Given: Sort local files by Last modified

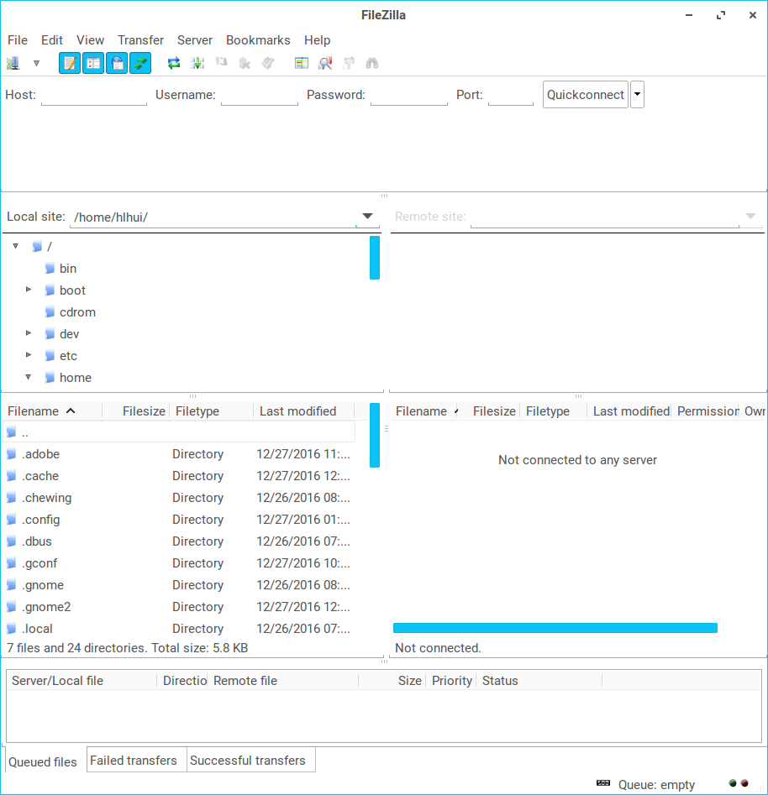Looking at the screenshot, I should click(x=298, y=411).
